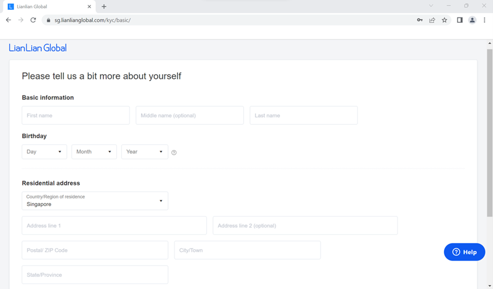Image resolution: width=493 pixels, height=289 pixels.
Task: Click the blue Help button
Action: (x=465, y=252)
